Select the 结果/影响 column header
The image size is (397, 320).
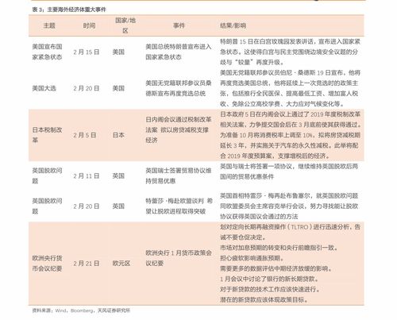point(233,25)
